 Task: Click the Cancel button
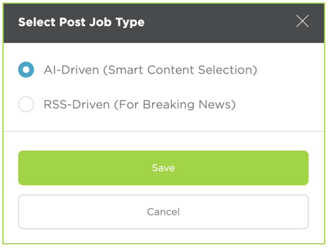click(163, 212)
